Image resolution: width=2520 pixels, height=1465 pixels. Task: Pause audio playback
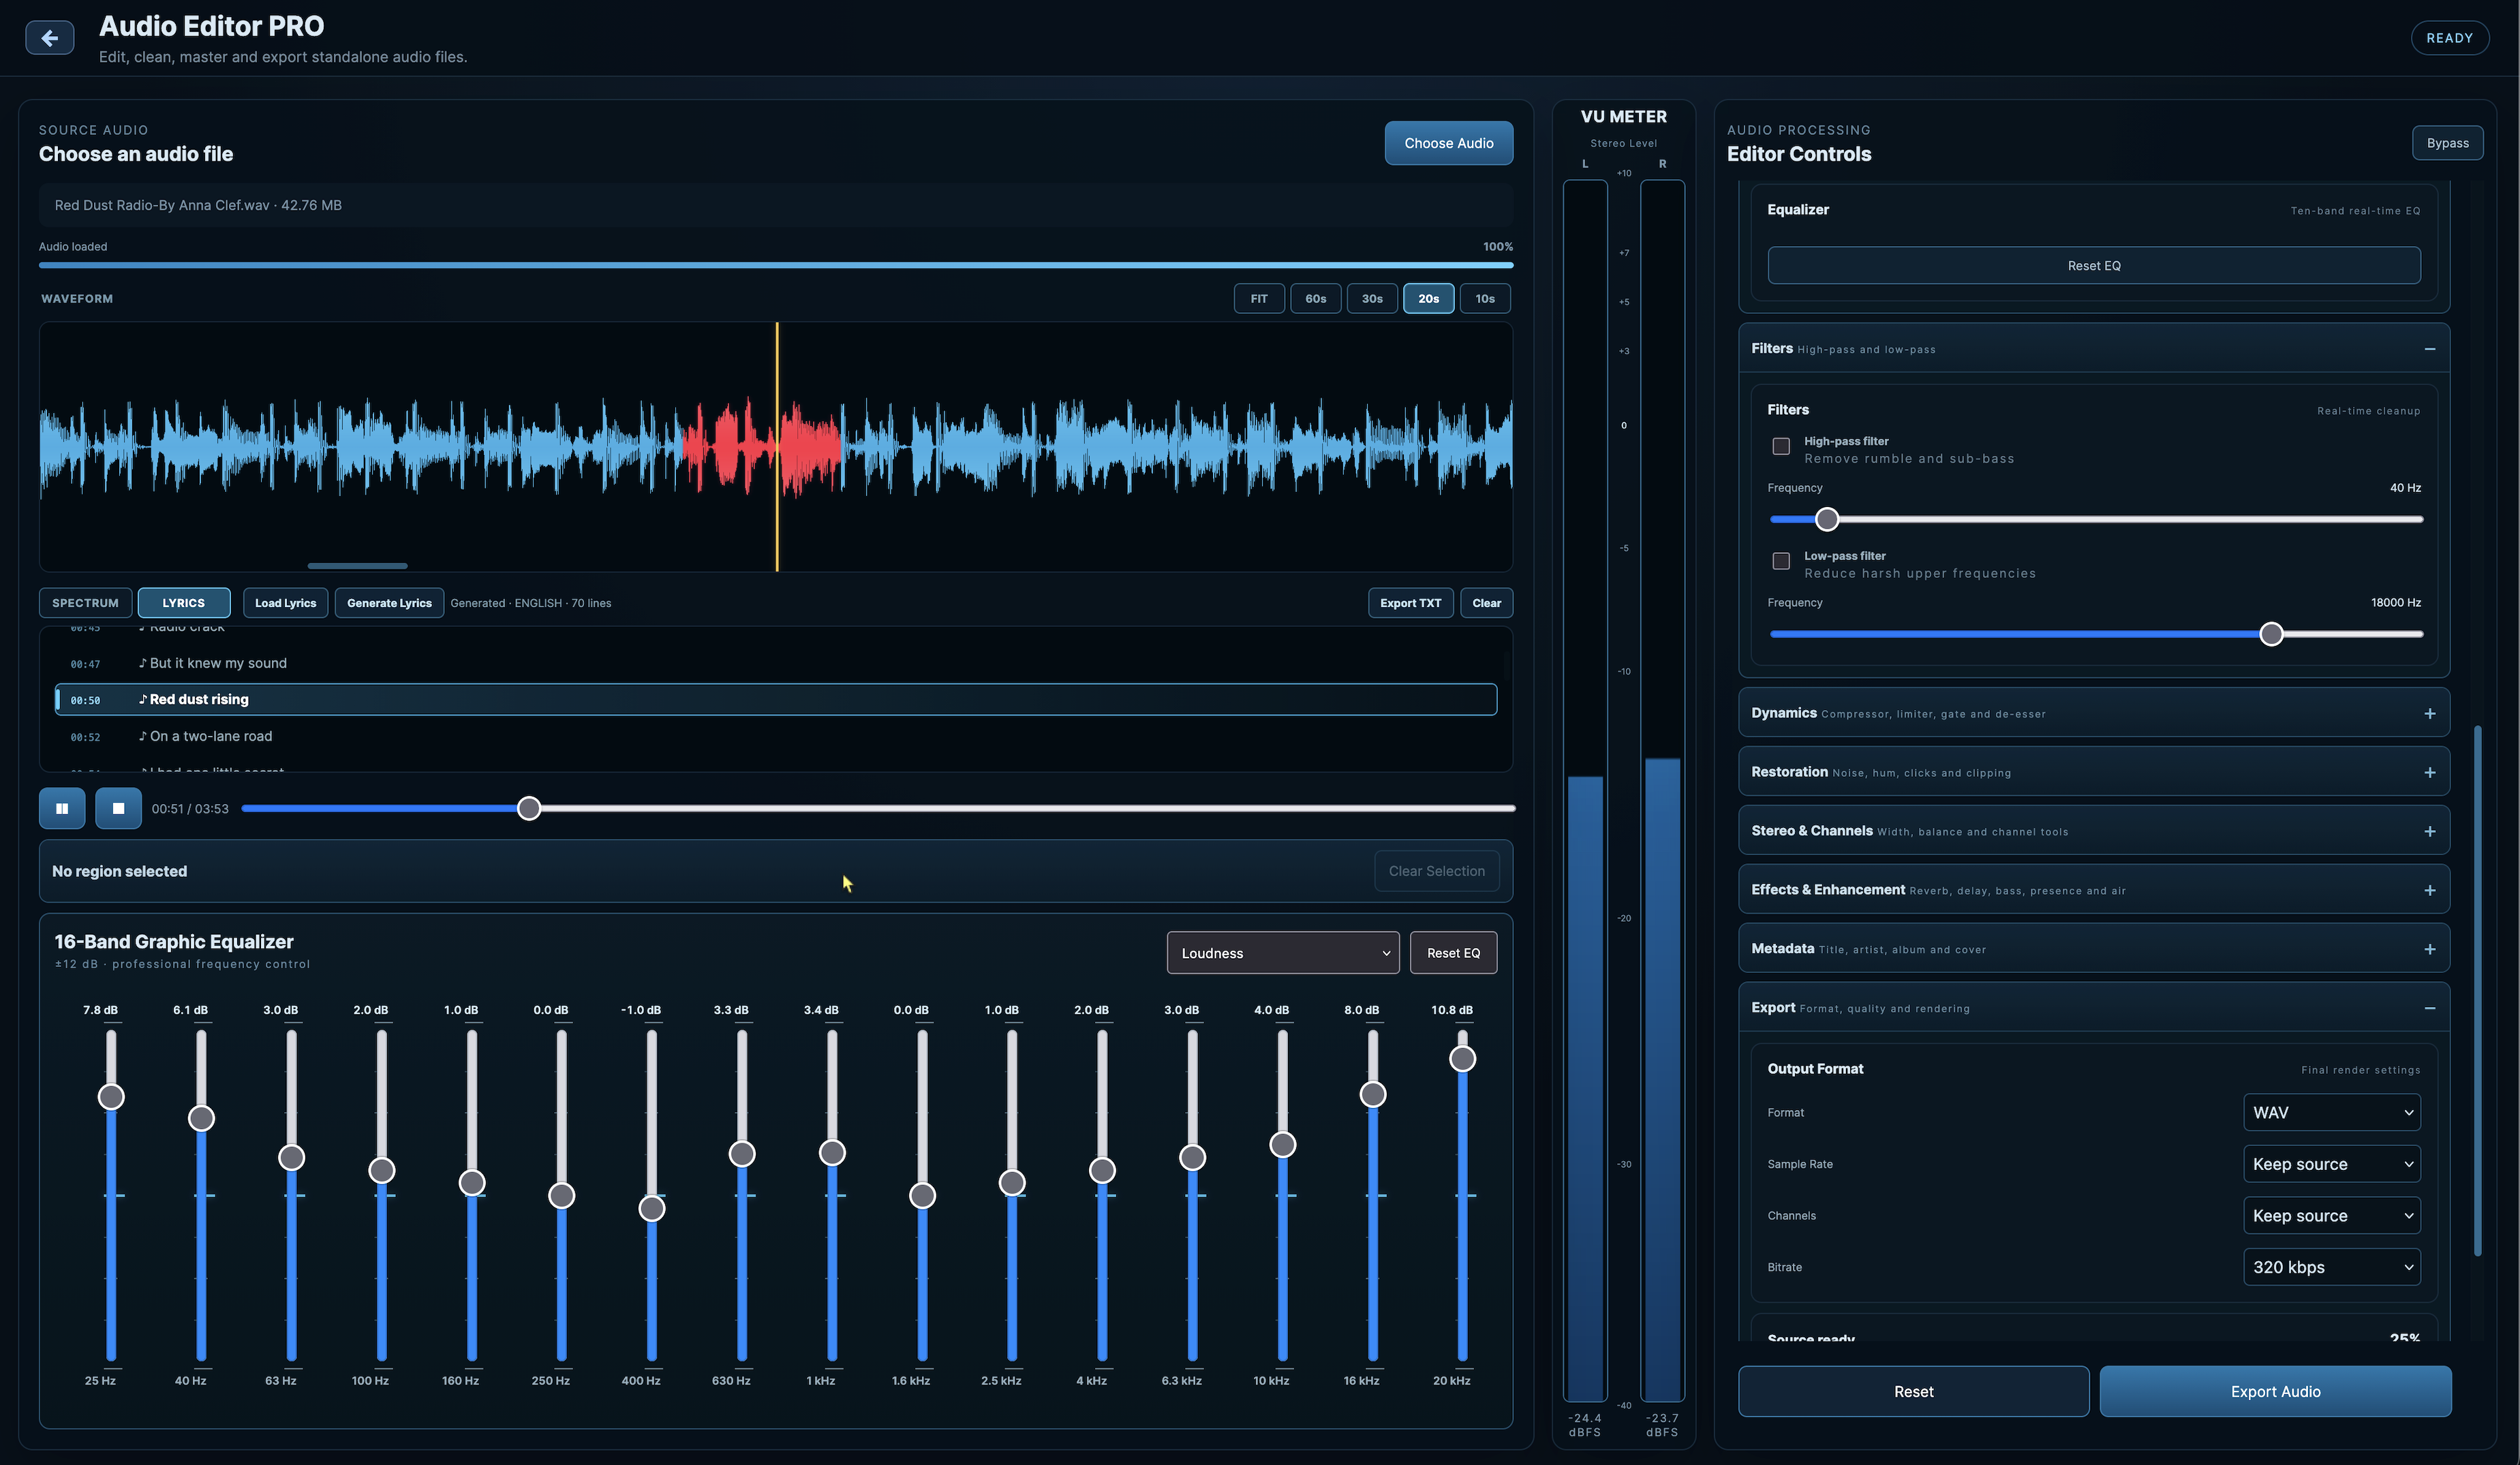62,808
